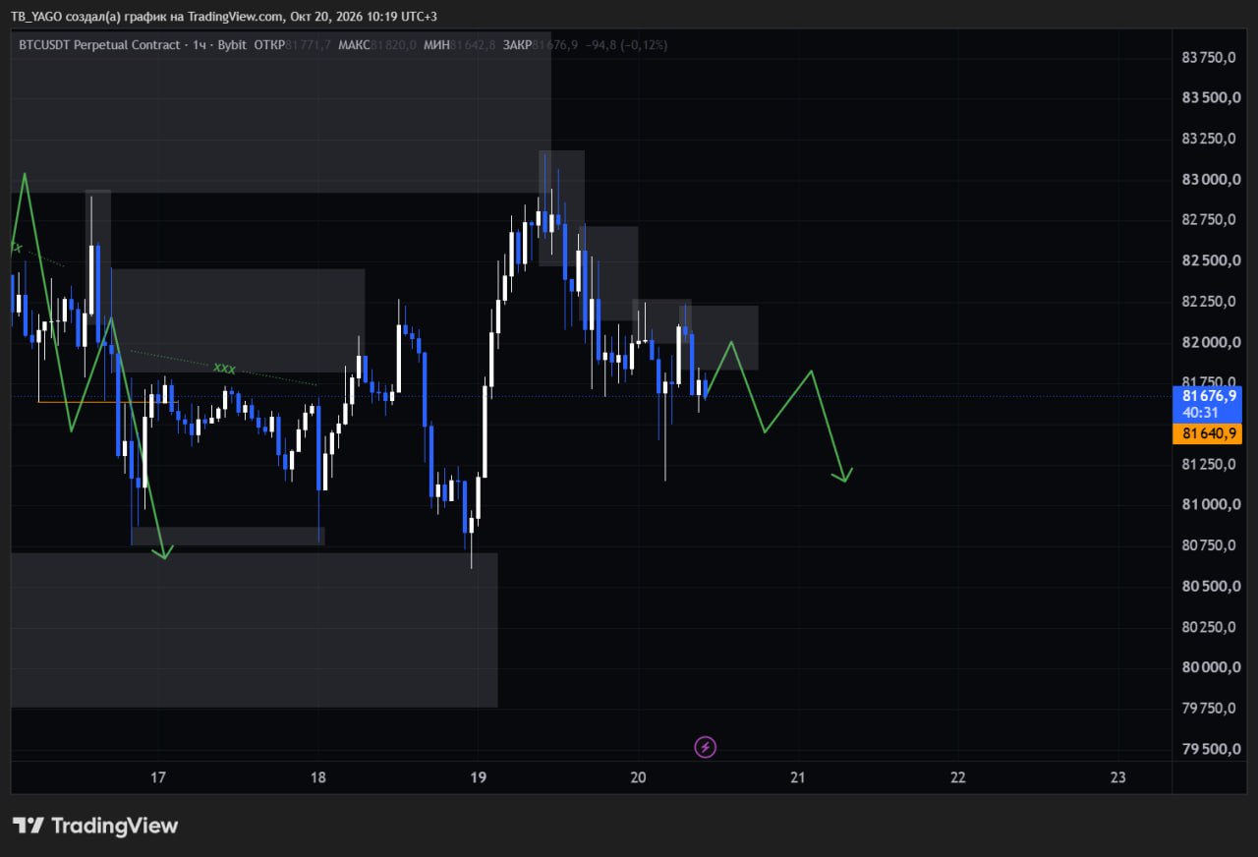Viewport: 1258px width, 857px height.
Task: Click the TB_YAGO chart author header text
Action: coord(225,17)
